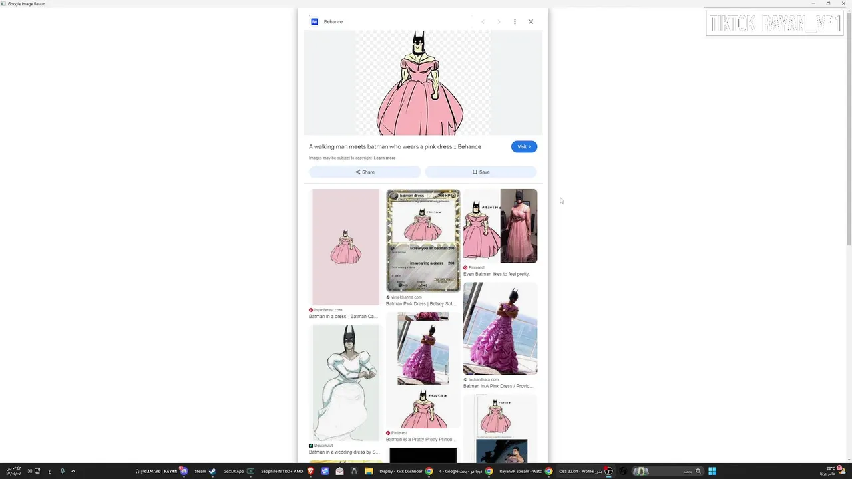Open the network tray icon
Viewport: 852px width, 479px height.
37,471
